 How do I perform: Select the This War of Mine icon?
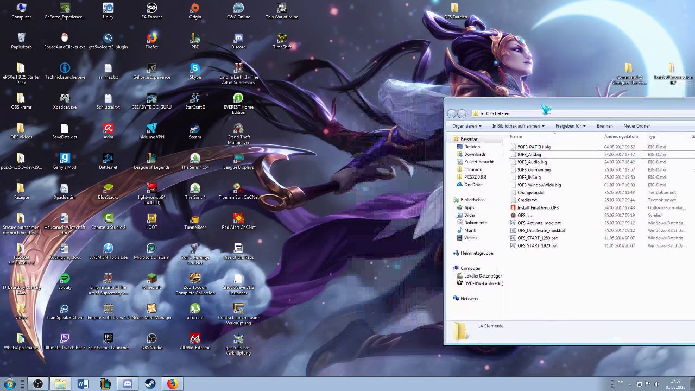pyautogui.click(x=282, y=11)
